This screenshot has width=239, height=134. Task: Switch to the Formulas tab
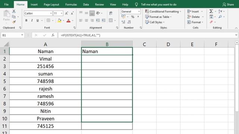(71, 4)
